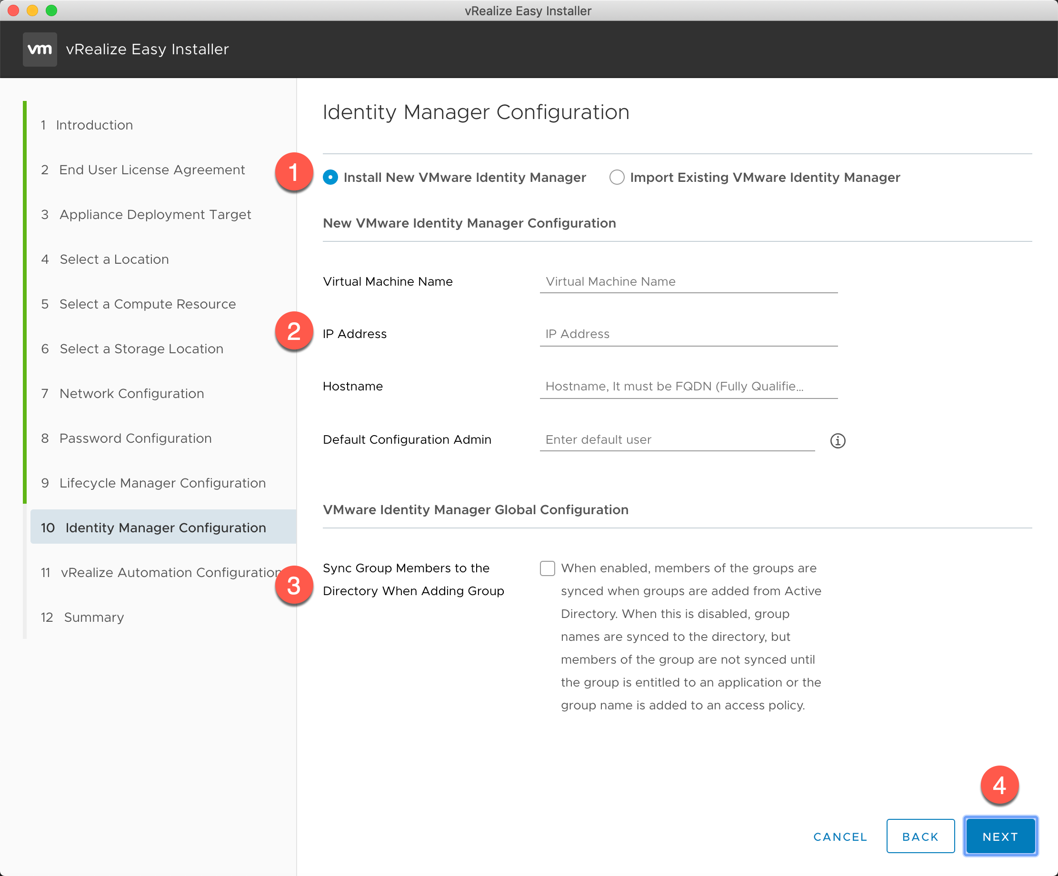Focus the IP Address input field

click(689, 334)
